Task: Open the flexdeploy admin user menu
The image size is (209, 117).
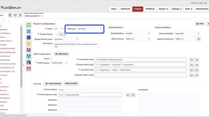Action: 199,3
